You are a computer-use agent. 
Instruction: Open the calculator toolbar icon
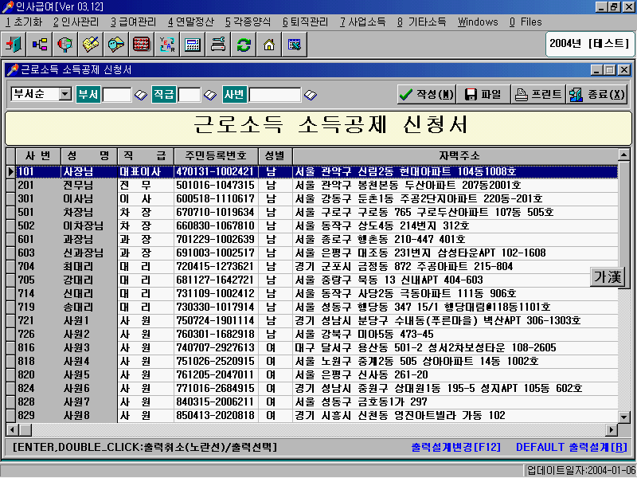coord(192,45)
